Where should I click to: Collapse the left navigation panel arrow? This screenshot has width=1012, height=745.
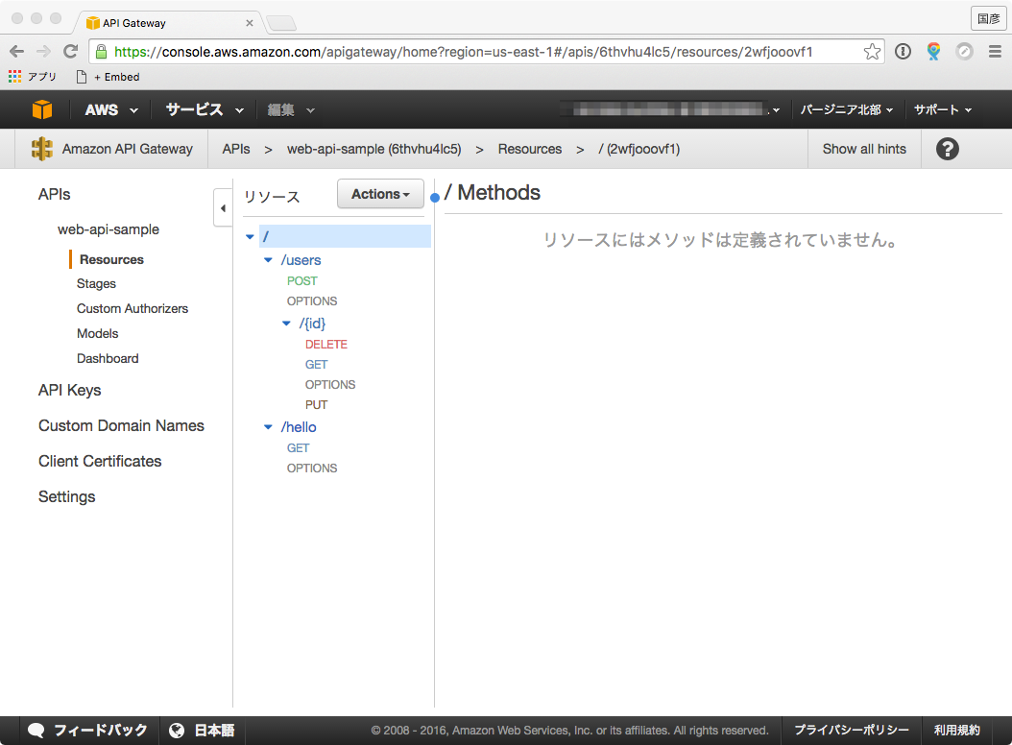coord(223,208)
